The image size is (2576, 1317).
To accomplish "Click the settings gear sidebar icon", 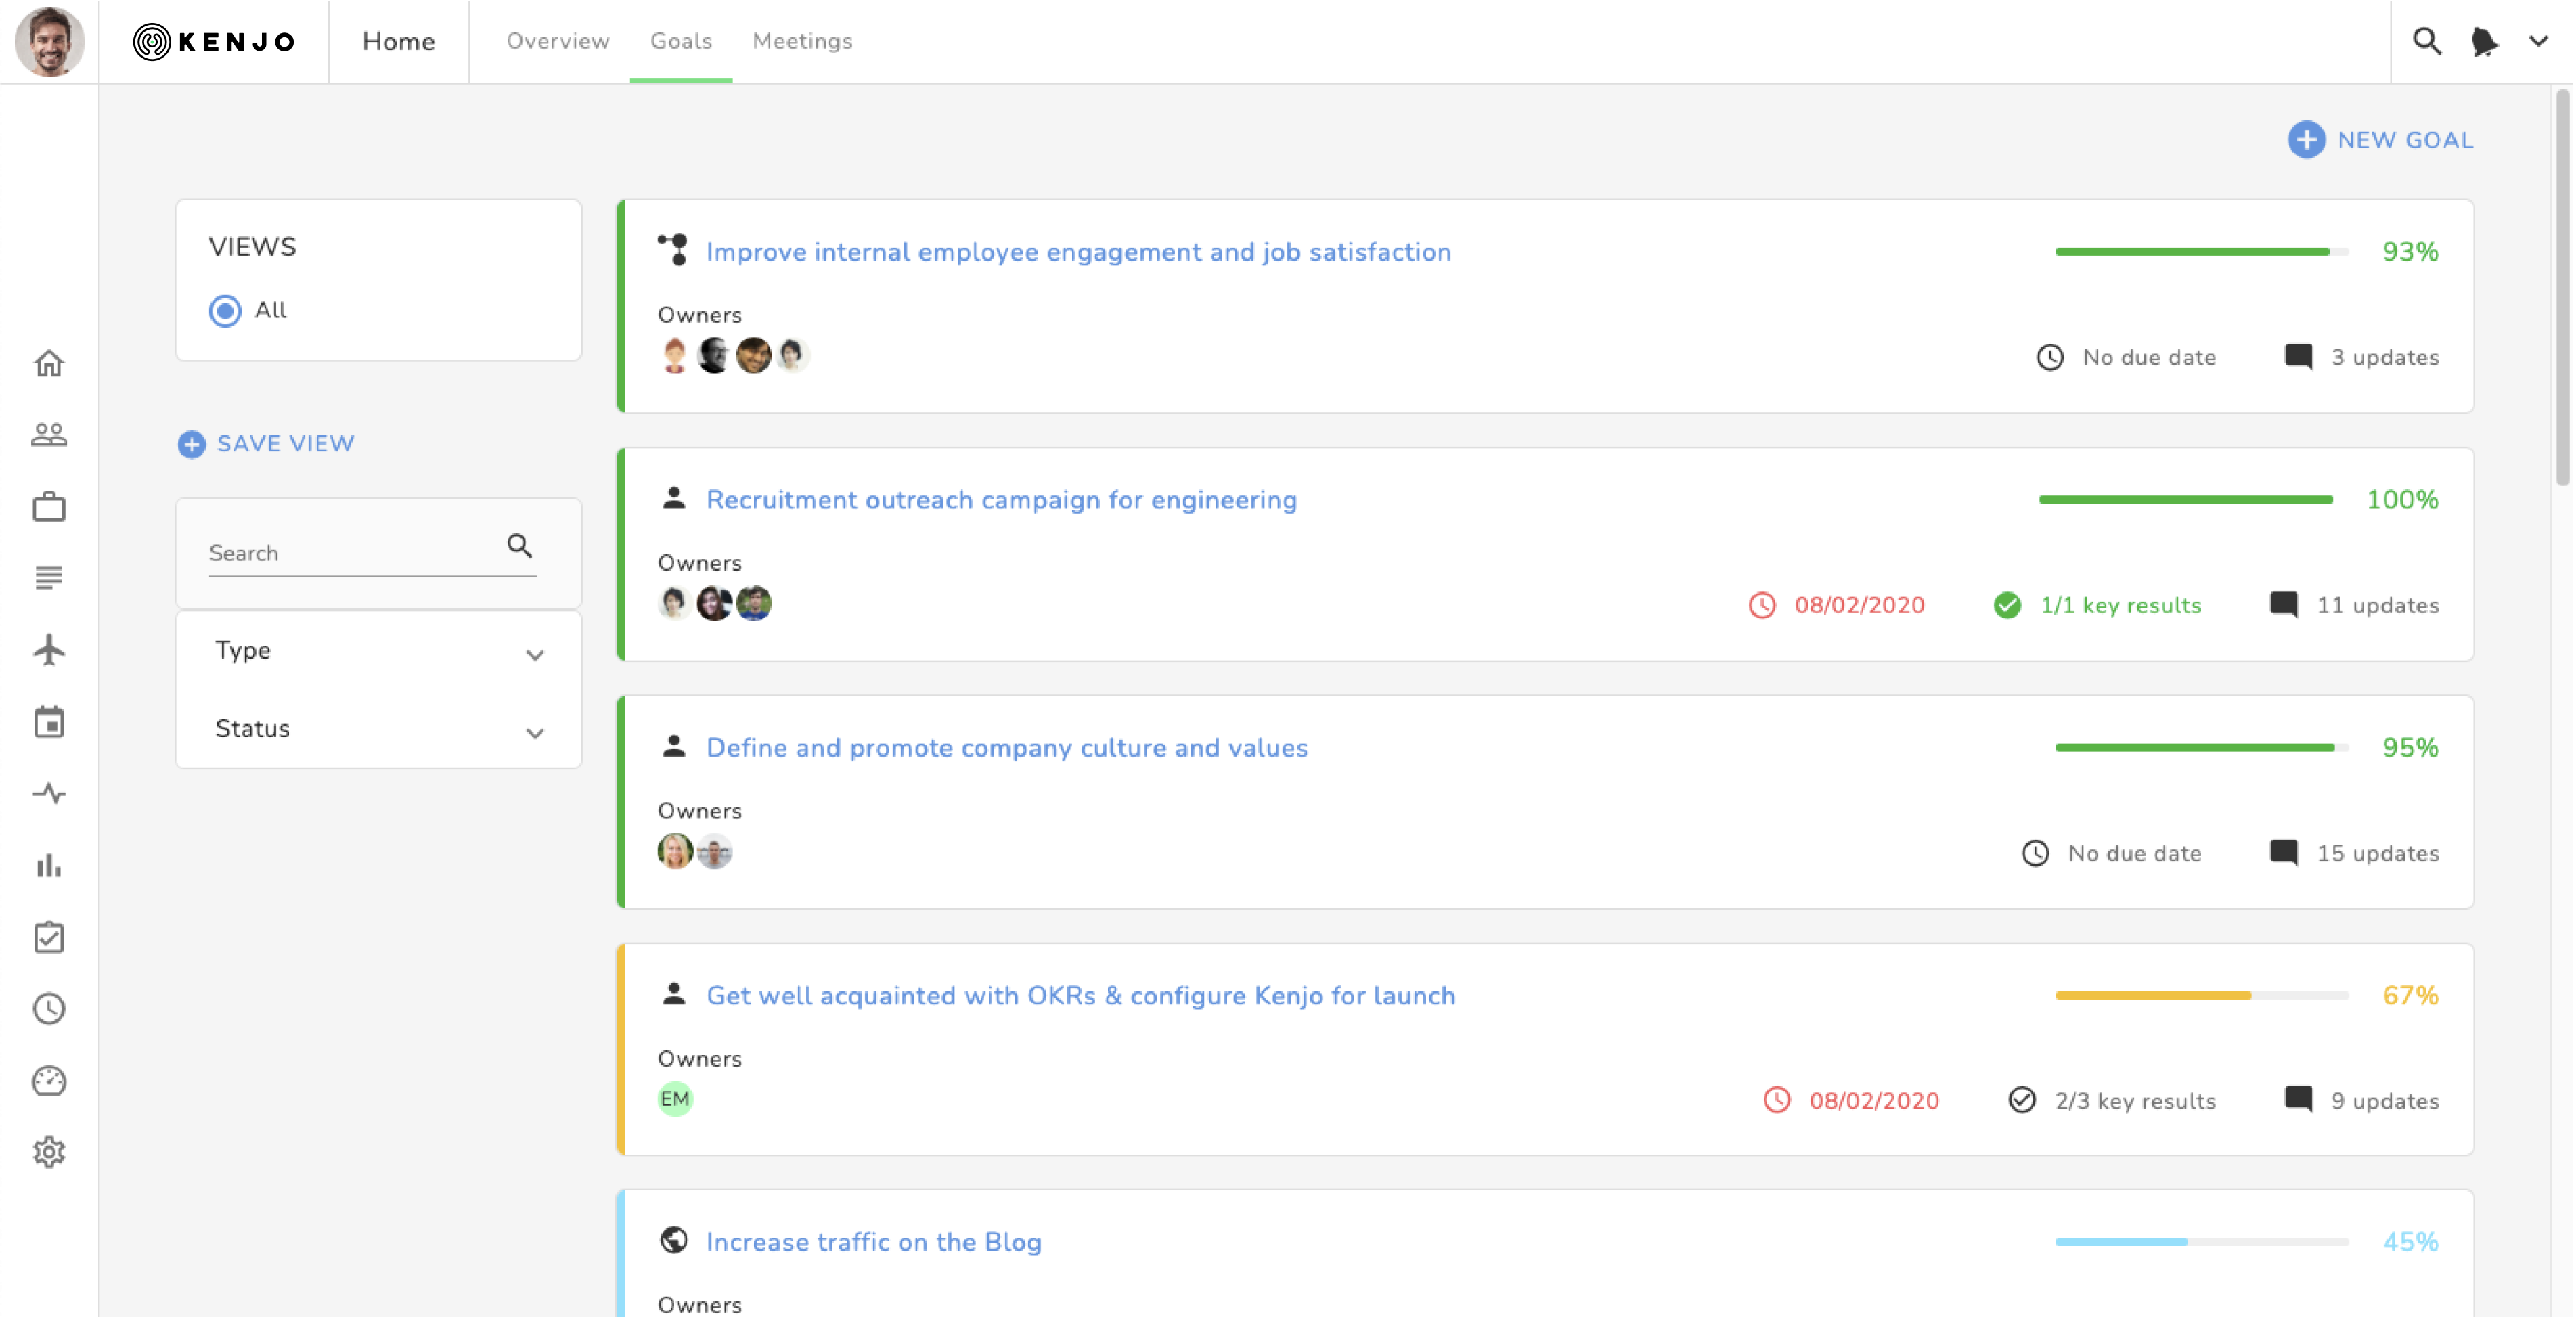I will (49, 1152).
